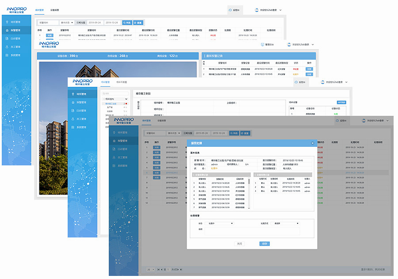Click the 保存 button in the 报警处理 dialog

(x=264, y=244)
